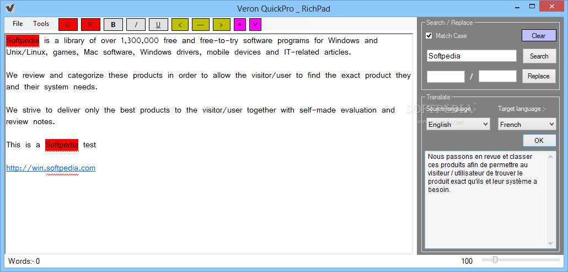Click the red U toolbar button
The width and height of the screenshot is (568, 272).
click(68, 25)
